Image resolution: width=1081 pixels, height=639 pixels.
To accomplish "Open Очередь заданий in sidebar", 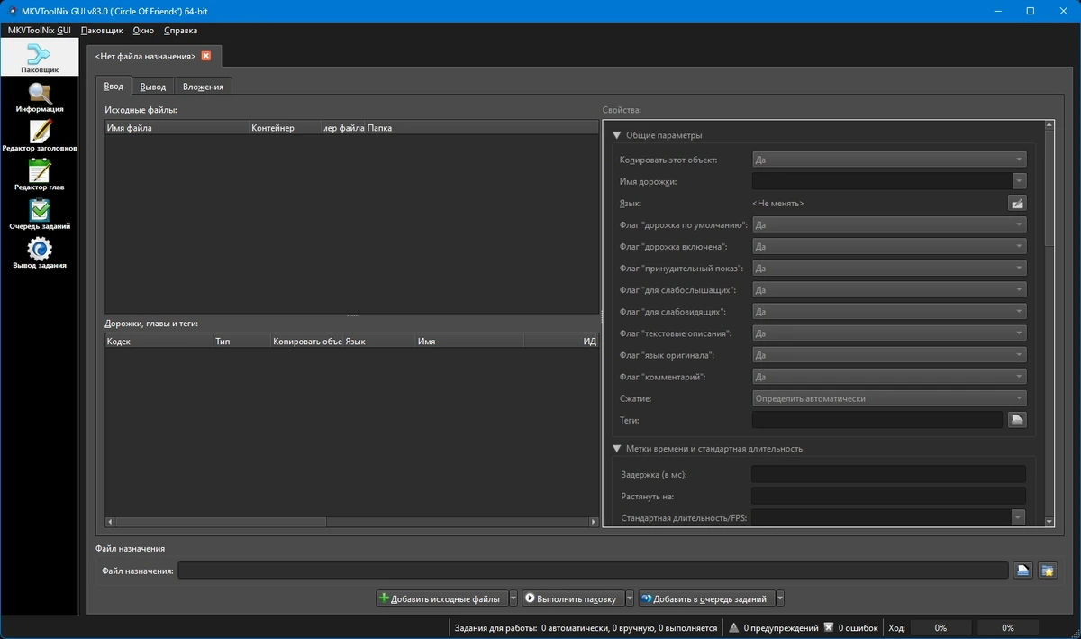I will (40, 215).
